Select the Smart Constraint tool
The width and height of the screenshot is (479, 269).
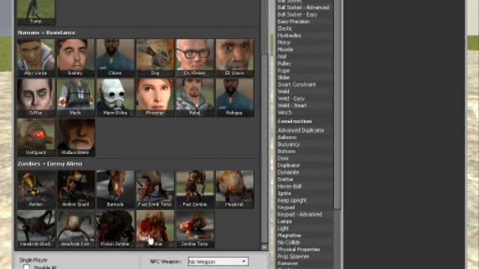click(x=296, y=84)
